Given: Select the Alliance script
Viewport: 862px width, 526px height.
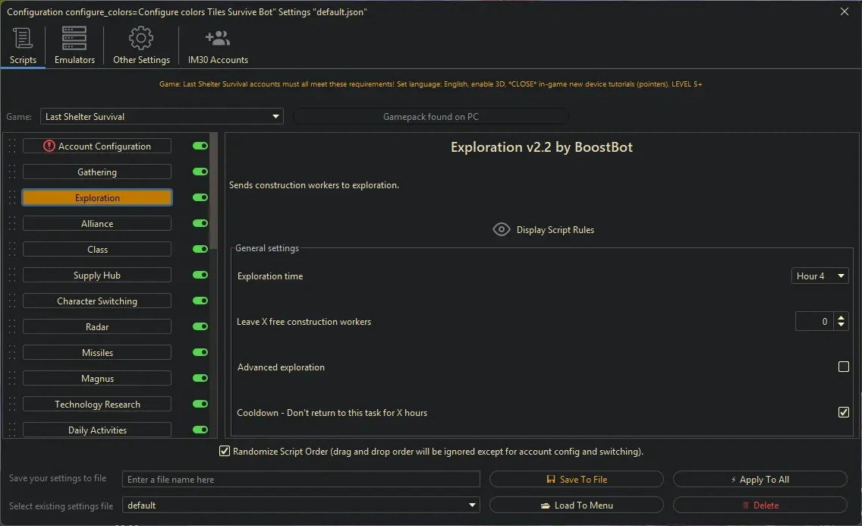Looking at the screenshot, I should (x=97, y=223).
